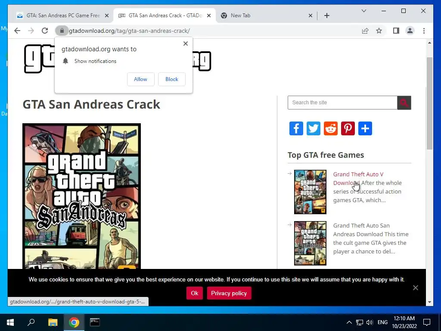441x331 pixels.
Task: Open the blue plus more-sharing icon
Action: click(x=365, y=128)
